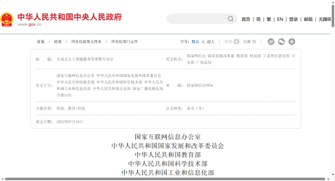Viewport: 335px width, 181px height.
Task: Select 超大 font size
Action: click(x=211, y=42)
